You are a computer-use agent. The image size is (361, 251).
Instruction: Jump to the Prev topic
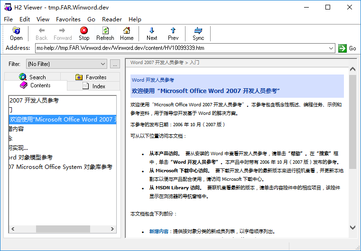click(x=173, y=34)
